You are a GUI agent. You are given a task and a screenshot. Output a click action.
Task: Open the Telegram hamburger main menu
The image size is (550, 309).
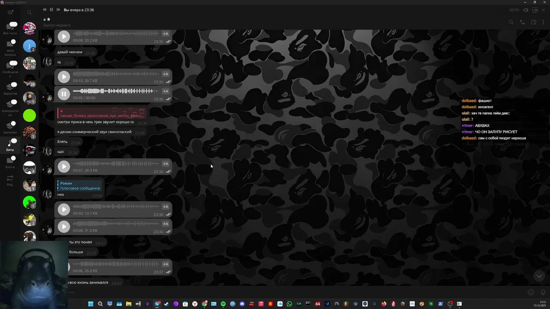pos(10,12)
